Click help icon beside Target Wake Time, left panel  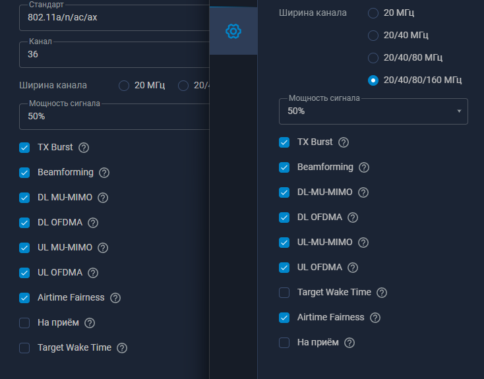pyautogui.click(x=122, y=348)
